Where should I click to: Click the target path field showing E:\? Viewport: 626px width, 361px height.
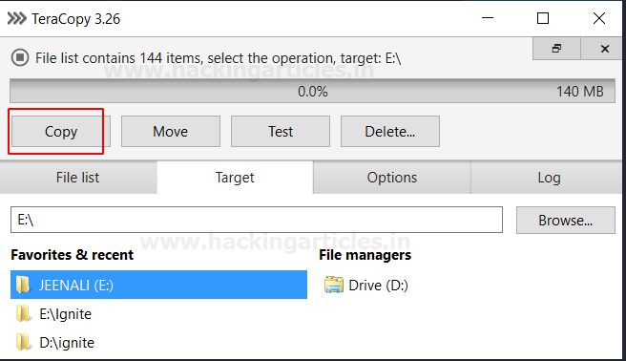[x=257, y=220]
